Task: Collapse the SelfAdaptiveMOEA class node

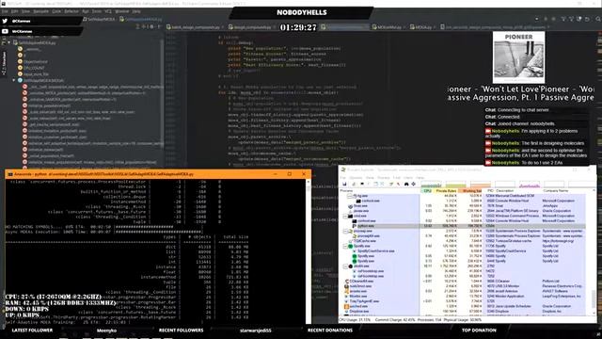Action: pos(14,80)
